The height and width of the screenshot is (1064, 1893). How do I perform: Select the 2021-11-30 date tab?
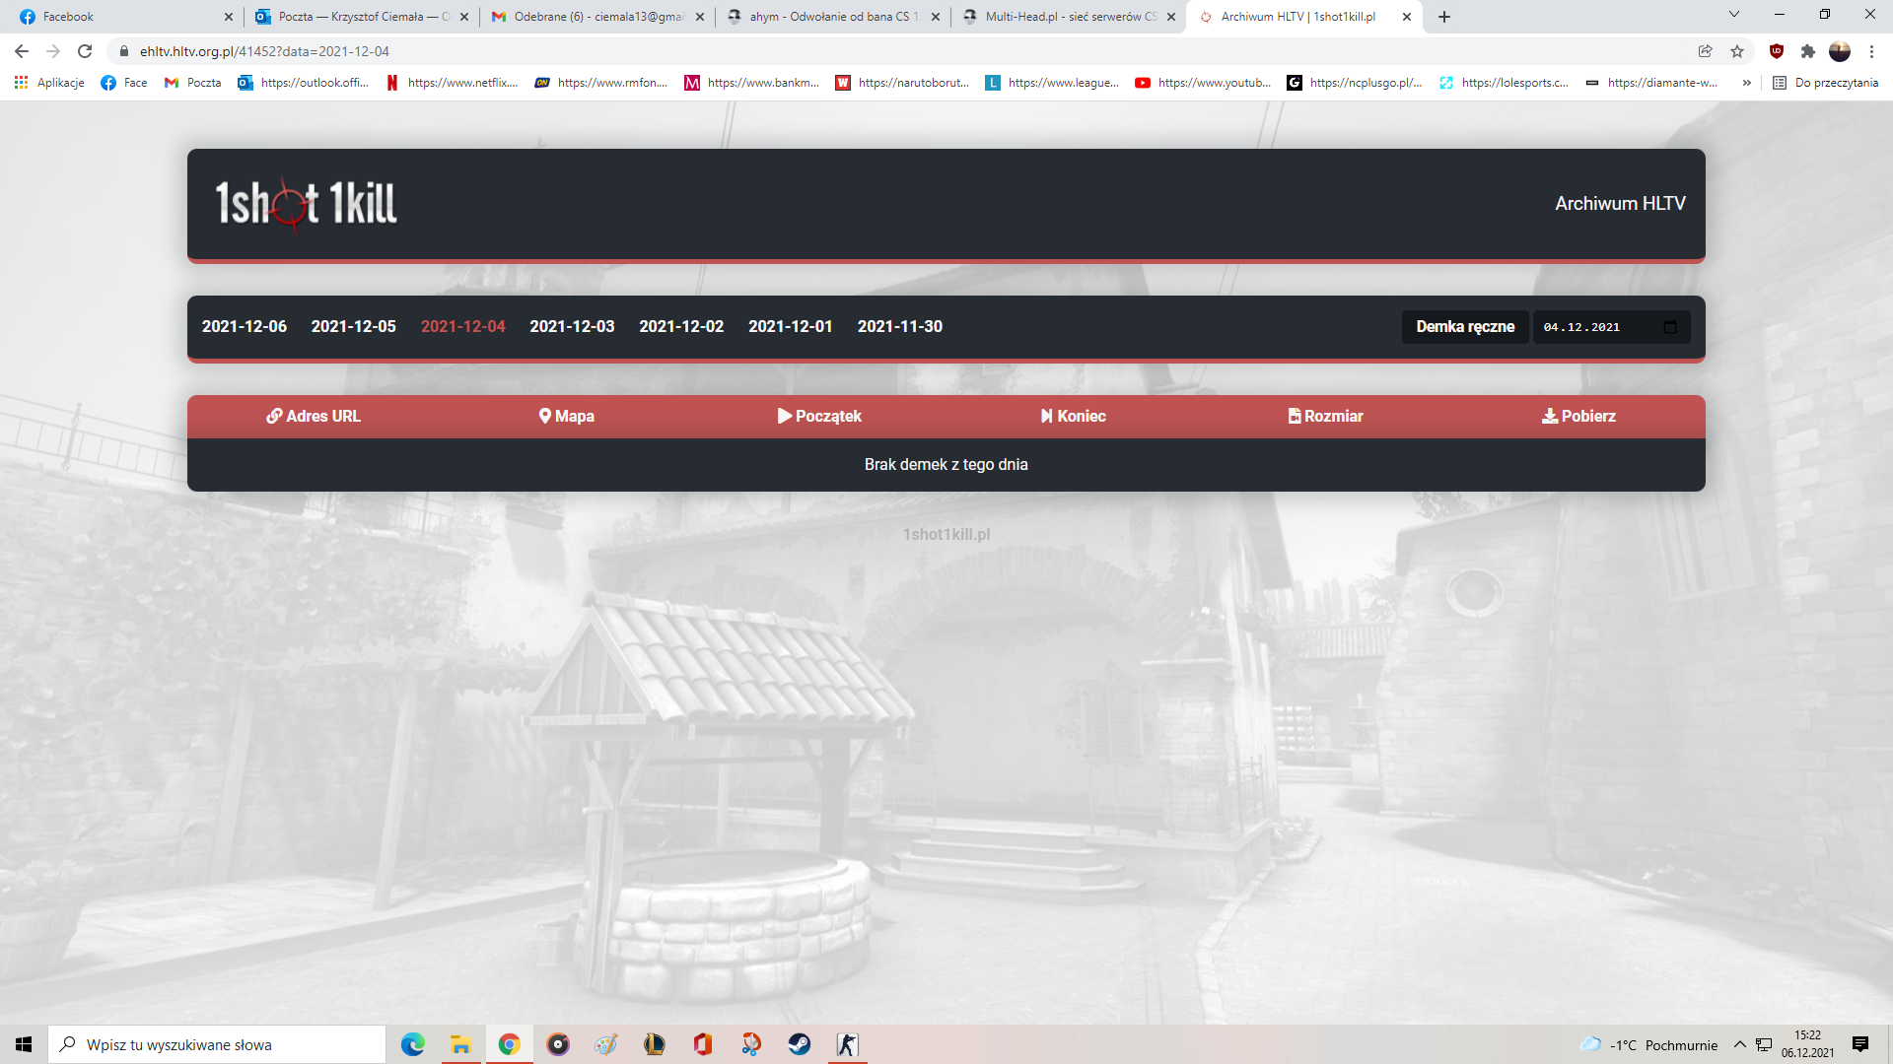click(x=899, y=327)
